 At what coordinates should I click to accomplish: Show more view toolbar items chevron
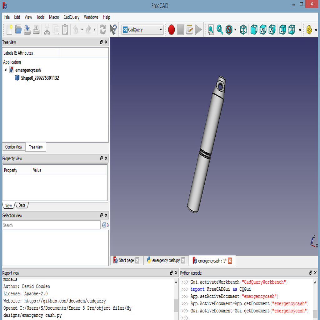pyautogui.click(x=300, y=30)
